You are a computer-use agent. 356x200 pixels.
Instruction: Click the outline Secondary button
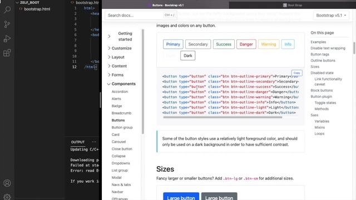(198, 44)
